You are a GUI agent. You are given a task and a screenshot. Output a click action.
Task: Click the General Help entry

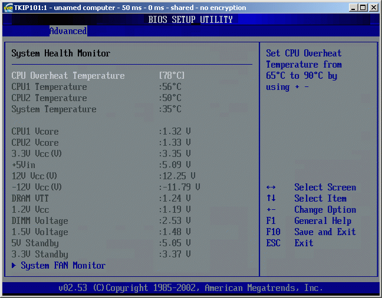coord(323,221)
